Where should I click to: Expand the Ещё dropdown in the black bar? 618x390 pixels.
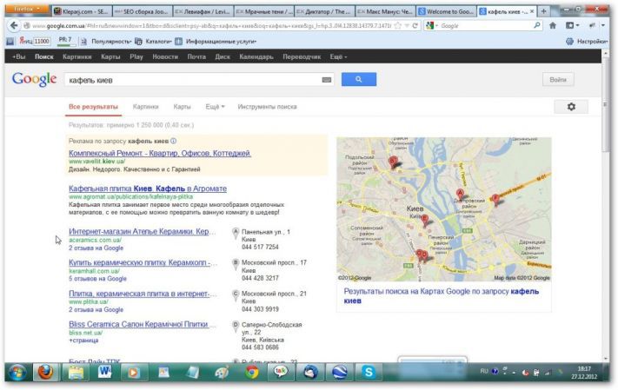[338, 56]
